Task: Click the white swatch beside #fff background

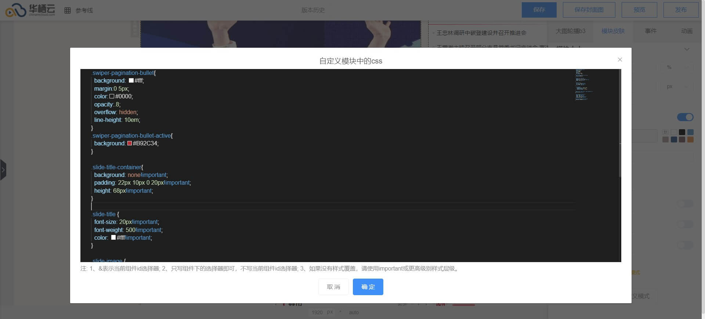Action: click(131, 81)
